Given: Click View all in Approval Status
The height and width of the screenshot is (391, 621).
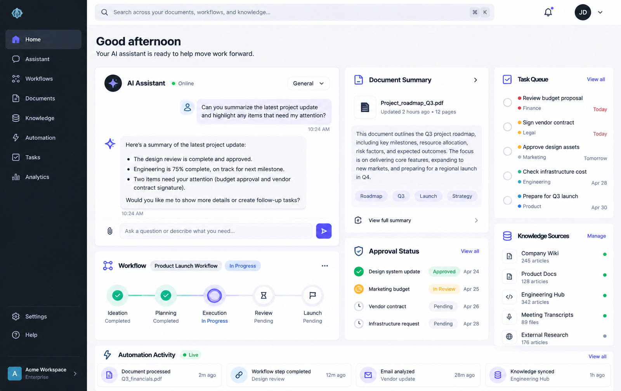Looking at the screenshot, I should 470,251.
